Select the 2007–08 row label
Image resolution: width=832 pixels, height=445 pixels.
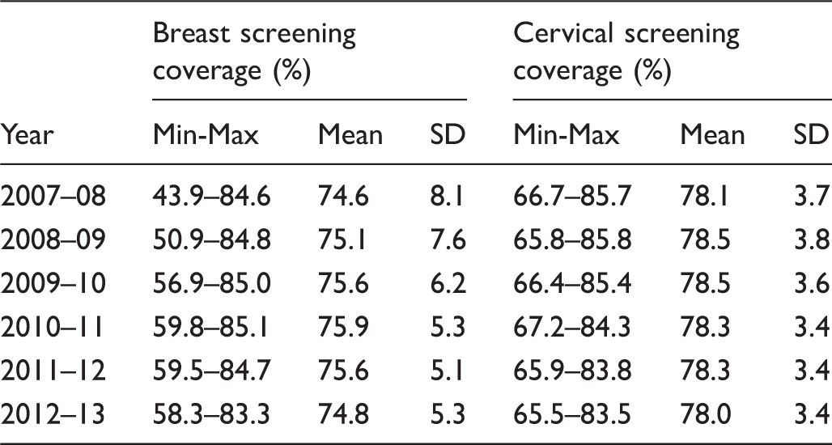[53, 197]
